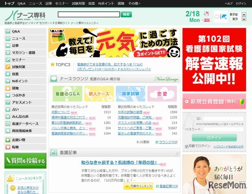The width and height of the screenshot is (252, 194).
Task: Click the 看護データベース sidebar icon
Action: click(x=8, y=124)
